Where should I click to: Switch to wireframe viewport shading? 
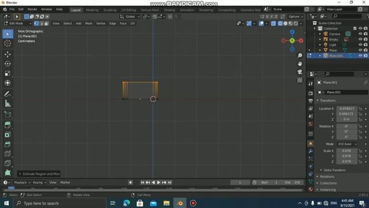coord(280,23)
